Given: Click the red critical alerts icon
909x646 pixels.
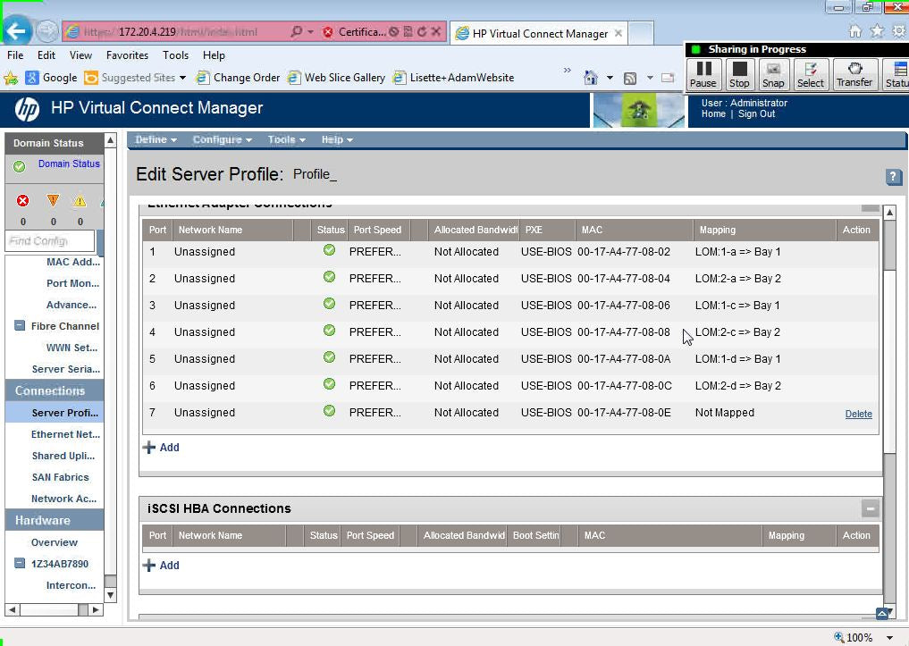Looking at the screenshot, I should pyautogui.click(x=22, y=200).
